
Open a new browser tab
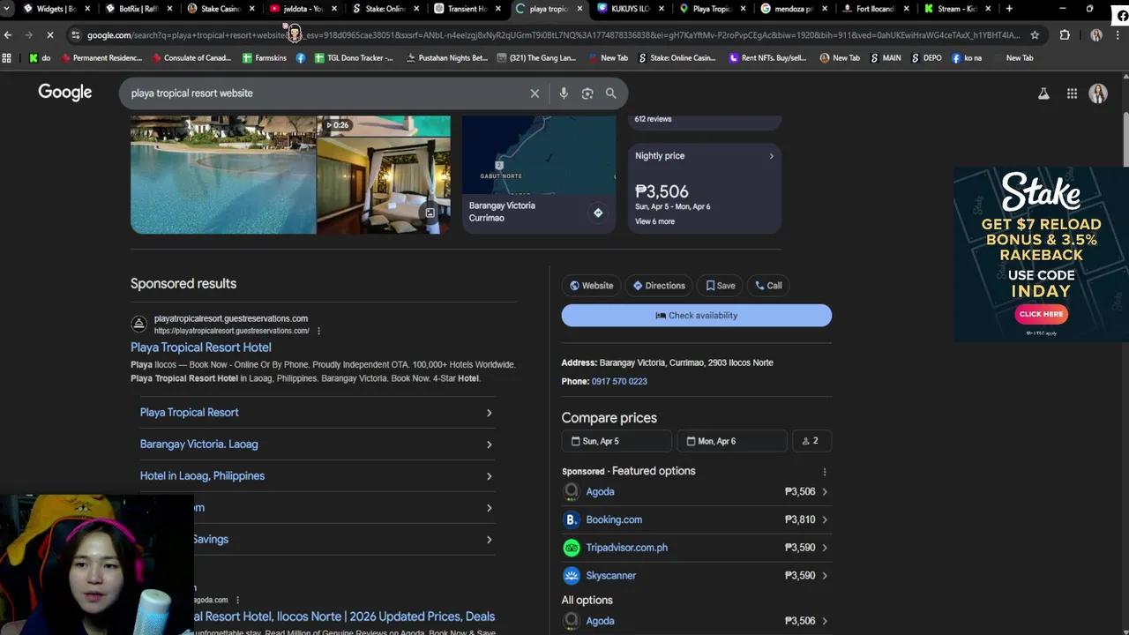[x=1009, y=9]
